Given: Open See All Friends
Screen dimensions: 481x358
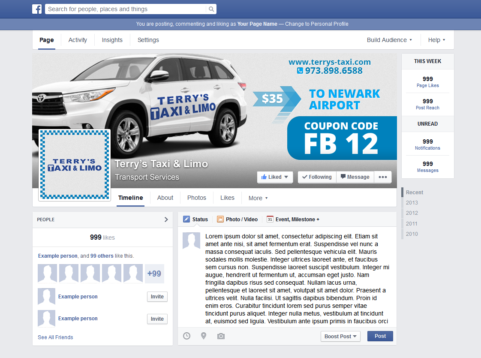Looking at the screenshot, I should click(55, 337).
